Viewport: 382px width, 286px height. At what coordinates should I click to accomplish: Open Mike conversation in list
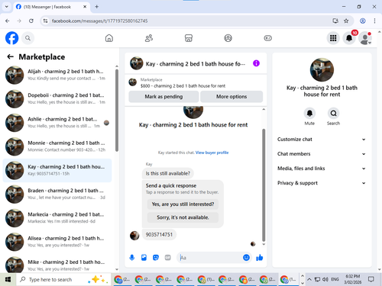tap(57, 265)
